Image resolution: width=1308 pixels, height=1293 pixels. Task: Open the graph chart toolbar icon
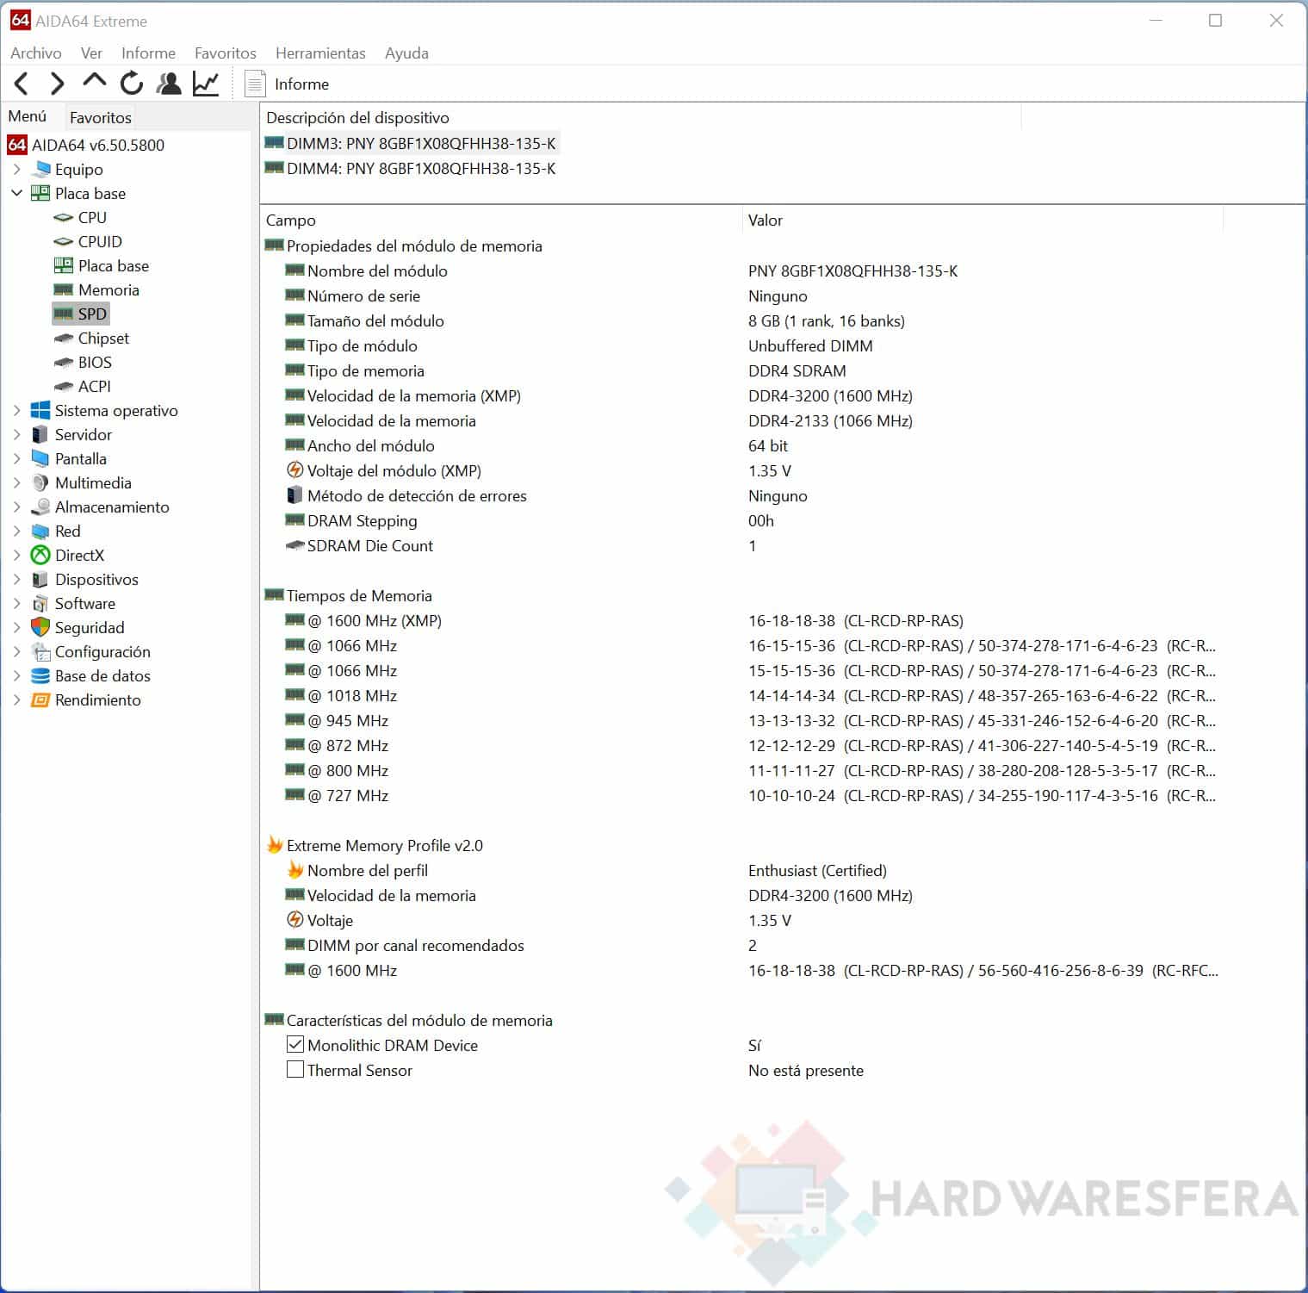(206, 84)
